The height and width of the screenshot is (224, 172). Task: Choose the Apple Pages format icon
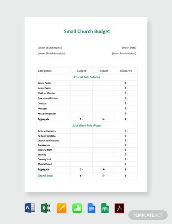point(61,208)
